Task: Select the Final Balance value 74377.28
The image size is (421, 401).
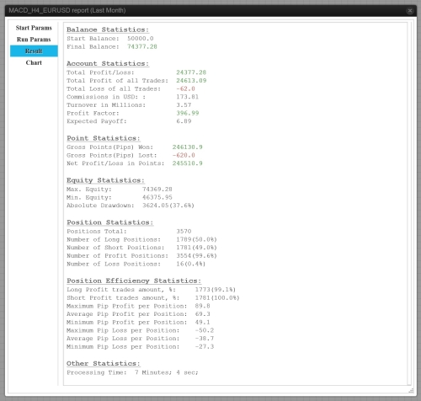Action: point(142,46)
